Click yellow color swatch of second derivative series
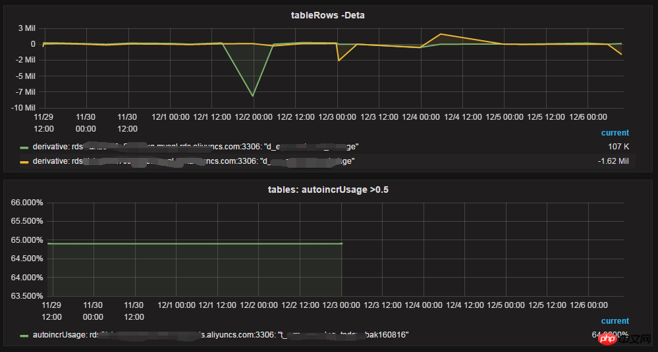Image resolution: width=658 pixels, height=352 pixels. coord(24,162)
